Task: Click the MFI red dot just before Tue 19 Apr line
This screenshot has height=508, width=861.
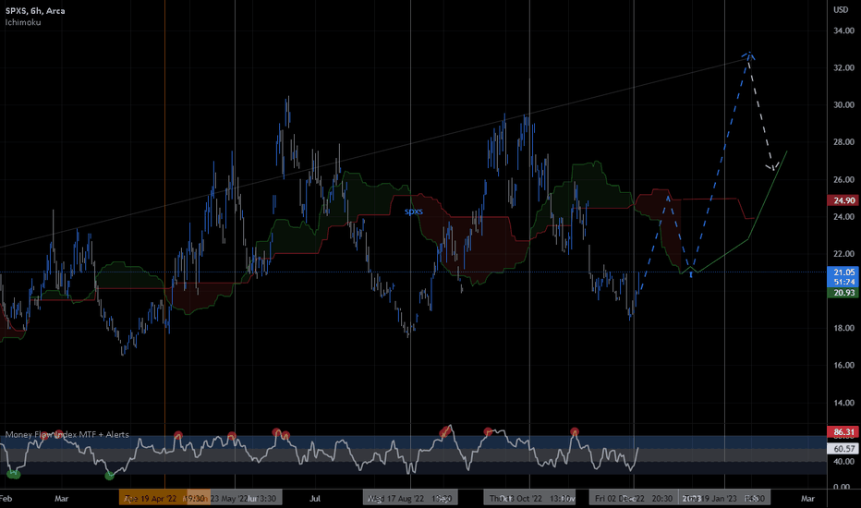Action: tap(178, 436)
